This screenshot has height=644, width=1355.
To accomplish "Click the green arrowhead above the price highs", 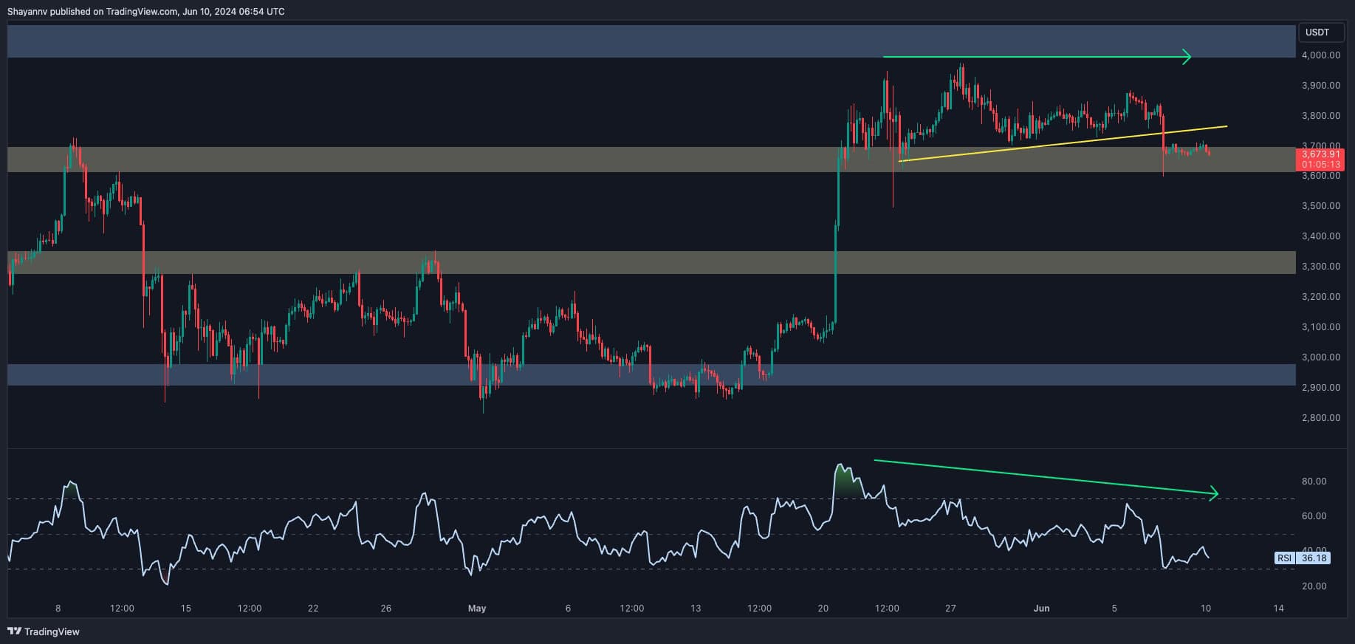I will click(x=1186, y=57).
